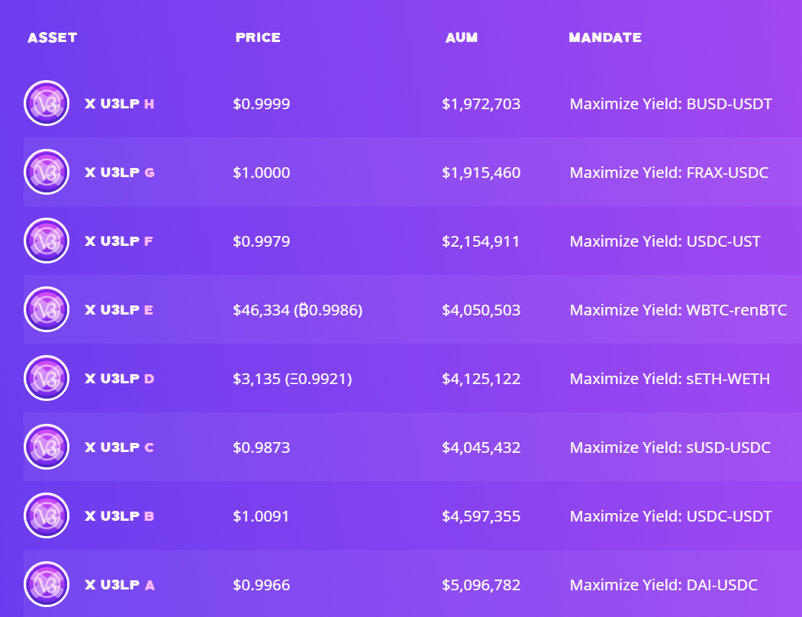Click the Maximize Yield: WBTC-renBTC mandate
Screen dimensions: 802x617
tap(678, 310)
